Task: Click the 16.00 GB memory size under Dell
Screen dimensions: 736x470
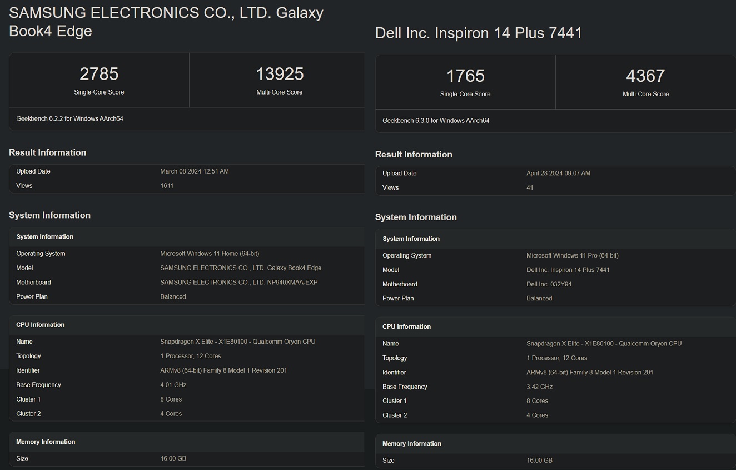Action: click(x=539, y=460)
